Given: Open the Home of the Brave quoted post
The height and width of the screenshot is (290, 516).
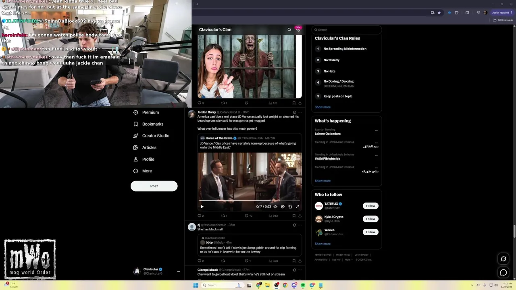Looking at the screenshot, I should 250,172.
